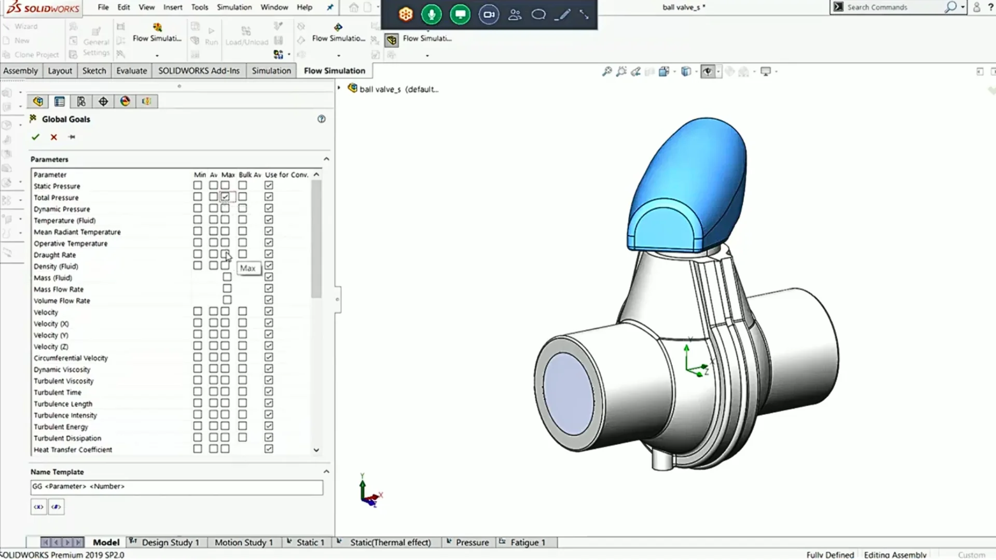Check Min for Static Pressure
Viewport: 996px width, 560px height.
tap(198, 186)
